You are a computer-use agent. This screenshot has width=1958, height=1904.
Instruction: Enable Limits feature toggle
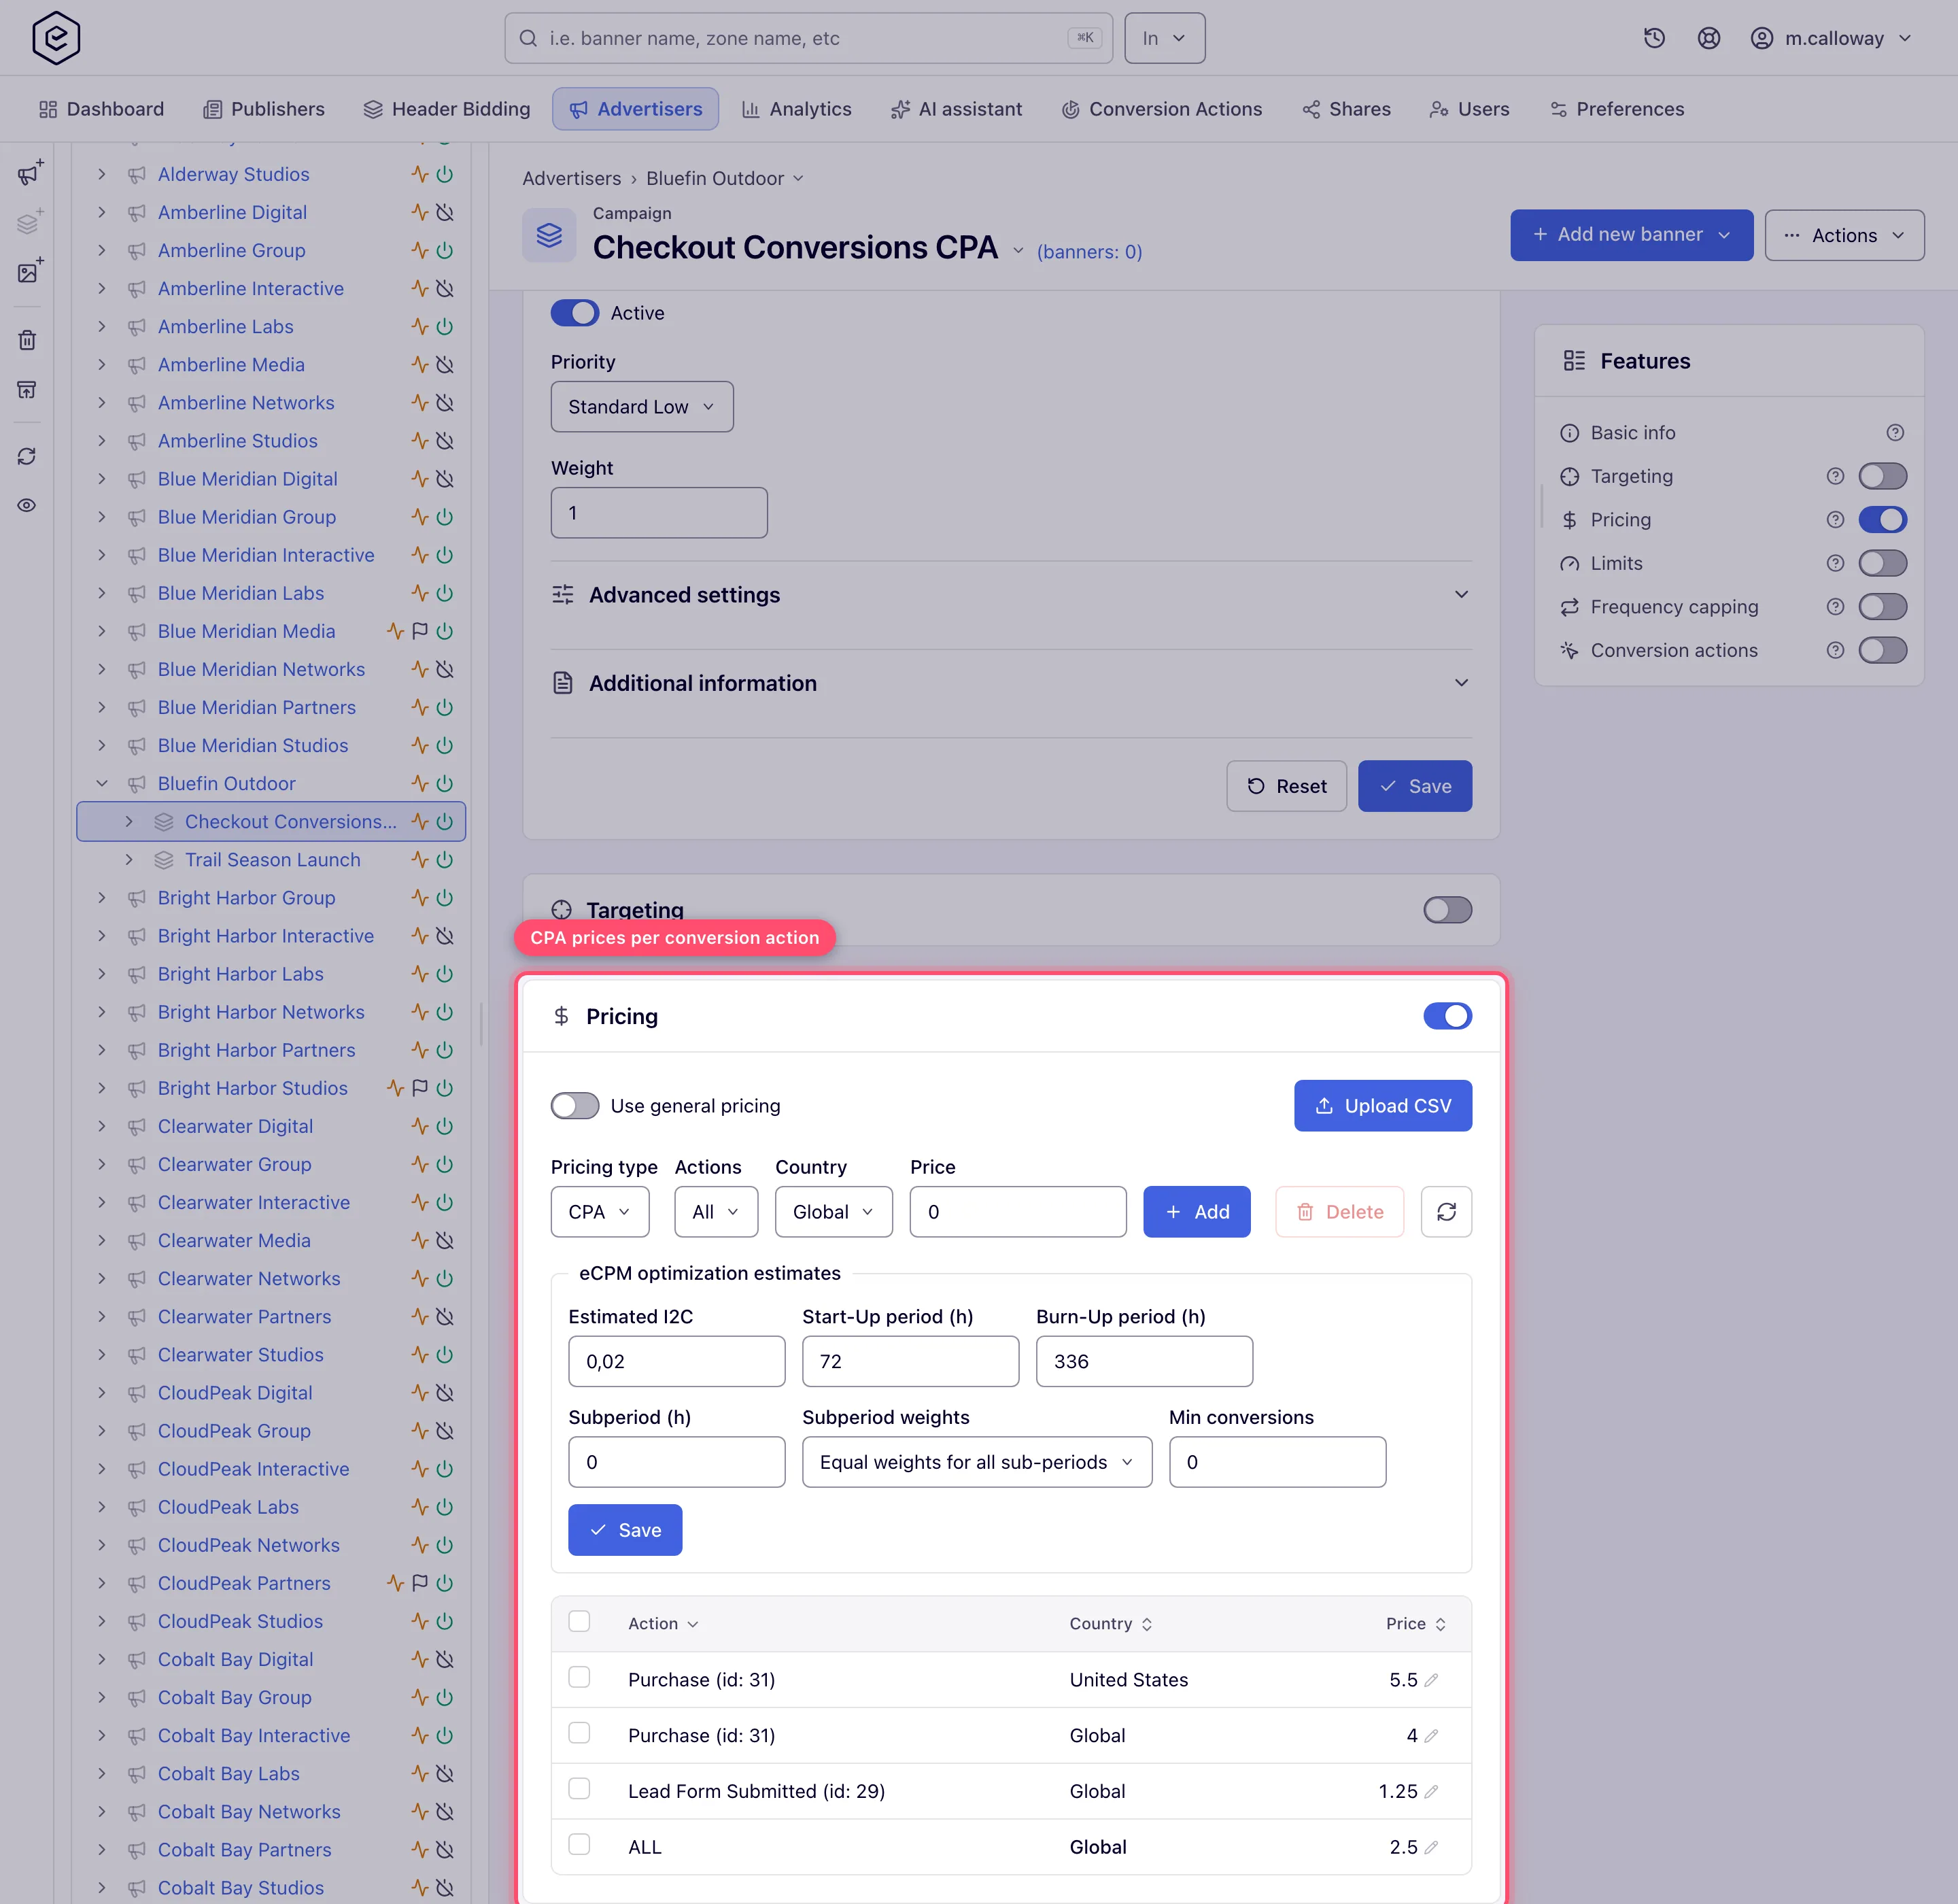pyautogui.click(x=1882, y=564)
